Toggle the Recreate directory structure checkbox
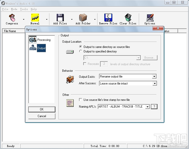Screen dimensions: 189x149 85,64
